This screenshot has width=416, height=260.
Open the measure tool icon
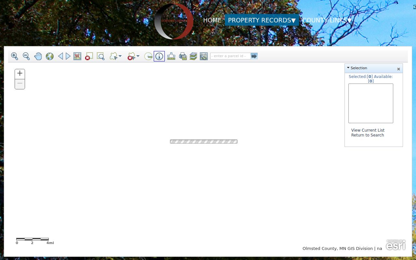[x=171, y=56]
